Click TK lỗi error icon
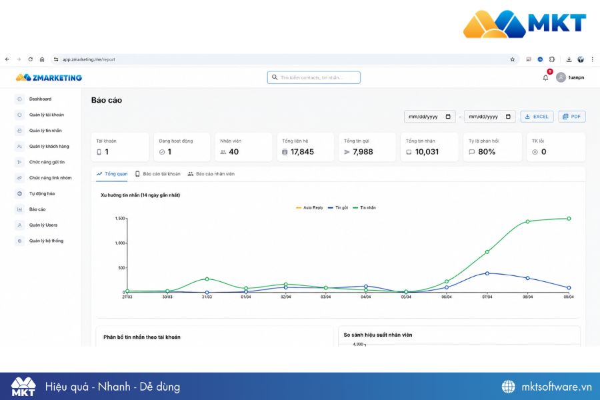 click(x=535, y=152)
